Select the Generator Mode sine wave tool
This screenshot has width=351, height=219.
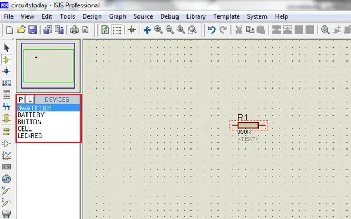click(6, 179)
